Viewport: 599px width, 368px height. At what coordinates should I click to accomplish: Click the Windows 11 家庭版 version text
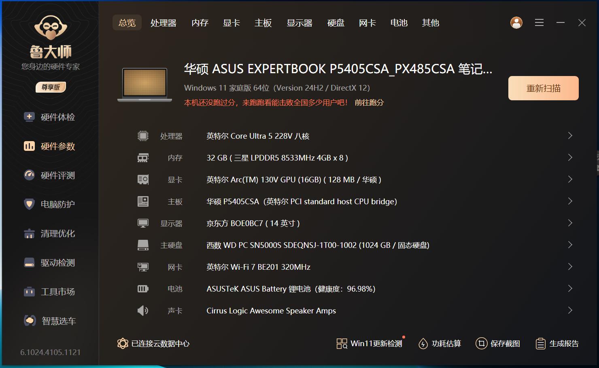[x=277, y=88]
